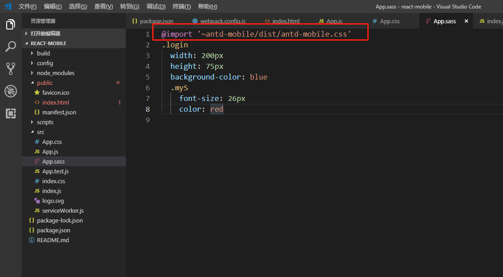503x277 pixels.
Task: Click line number 5 in the editor gutter
Action: tap(147, 77)
